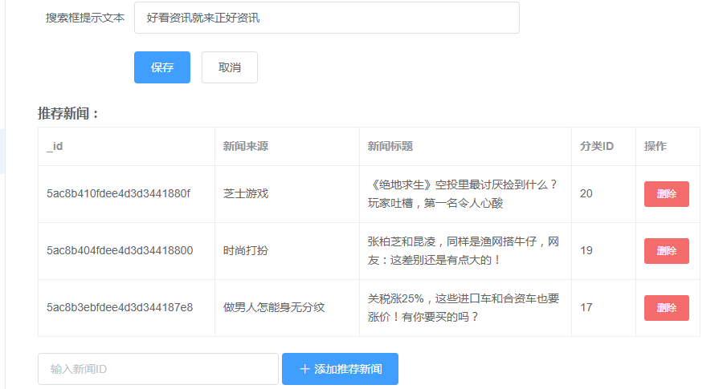
Task: Delete the 做男人怎能身无分纹 news row
Action: click(x=666, y=307)
